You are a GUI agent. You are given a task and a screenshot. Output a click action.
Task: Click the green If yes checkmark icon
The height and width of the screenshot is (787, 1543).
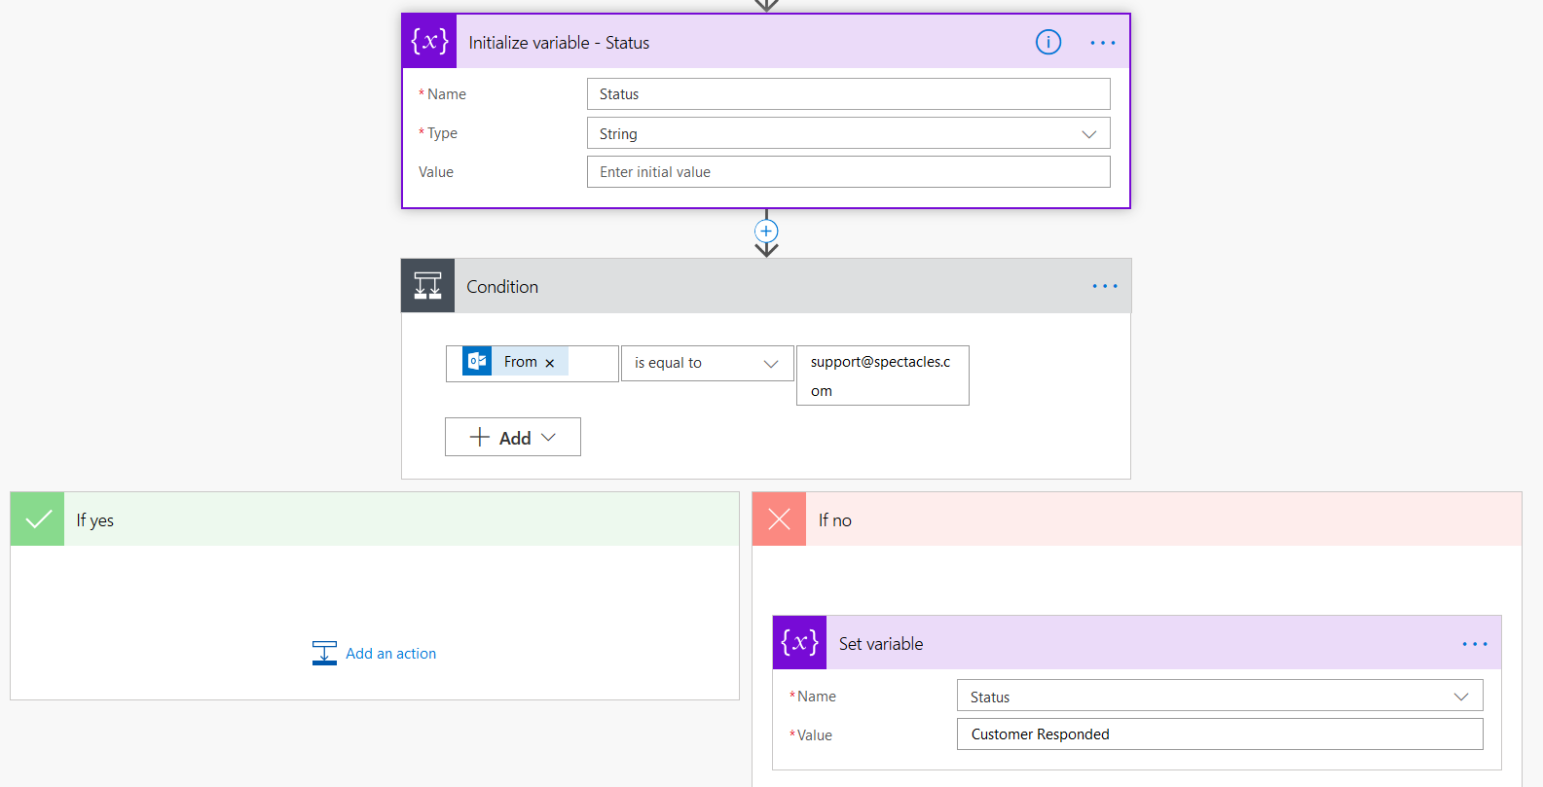38,519
